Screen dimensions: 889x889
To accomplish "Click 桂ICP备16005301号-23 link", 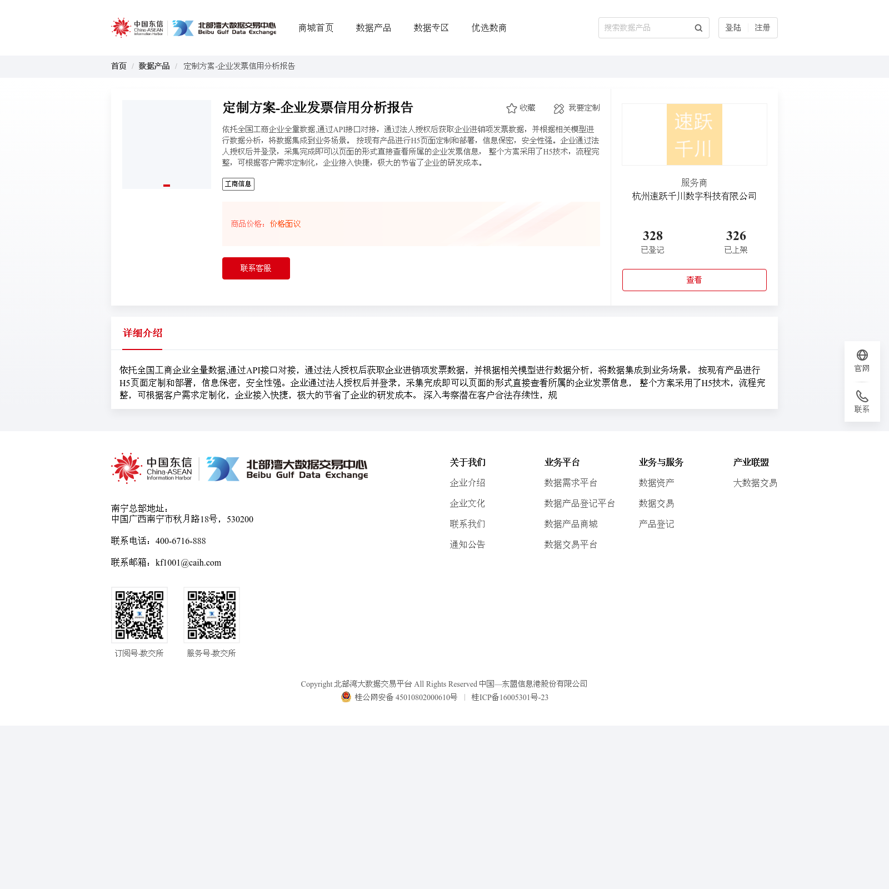I will [510, 697].
